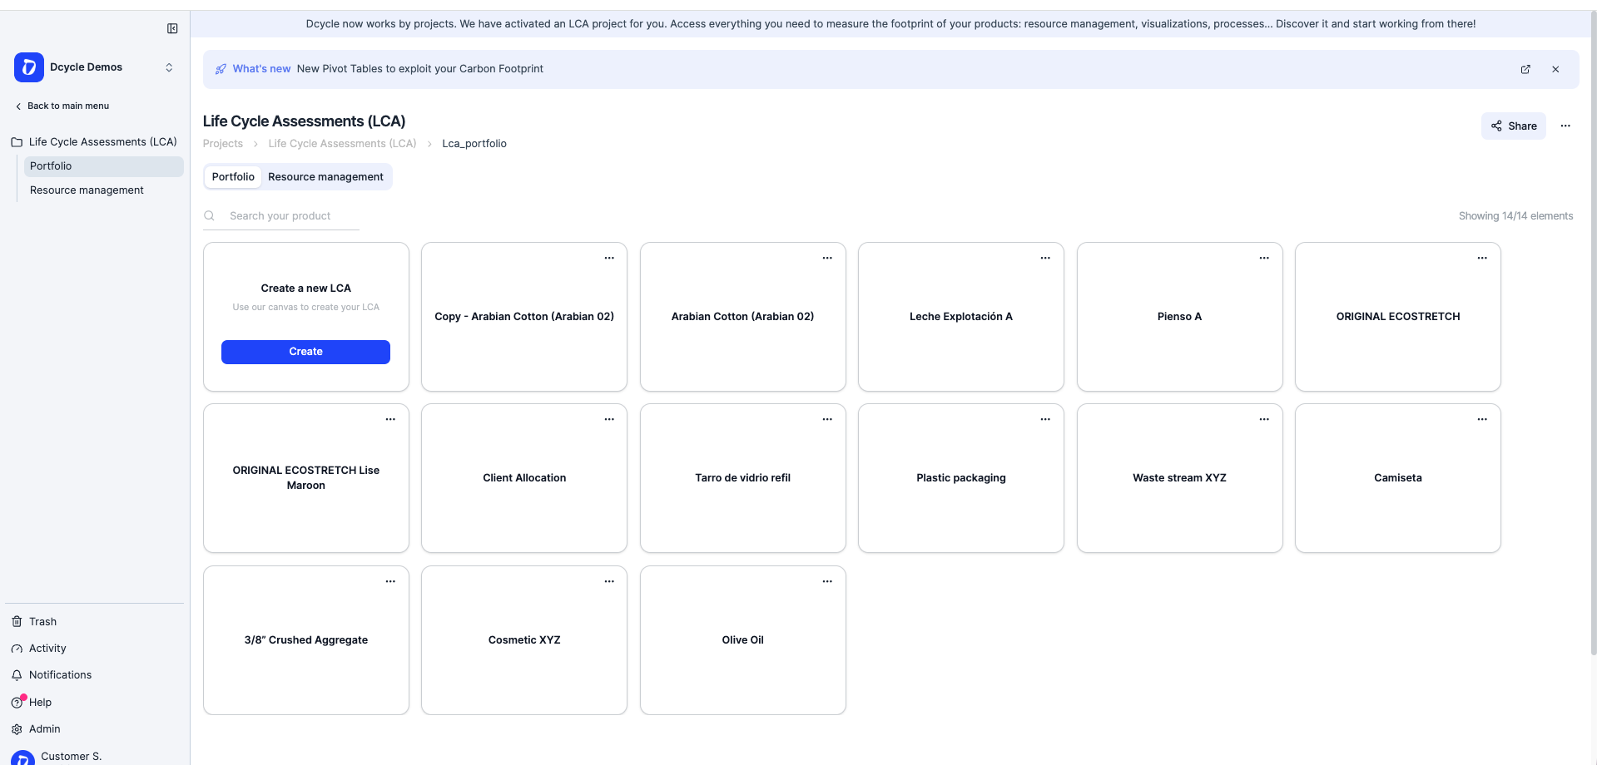
Task: Click the Share button
Action: pyautogui.click(x=1513, y=126)
